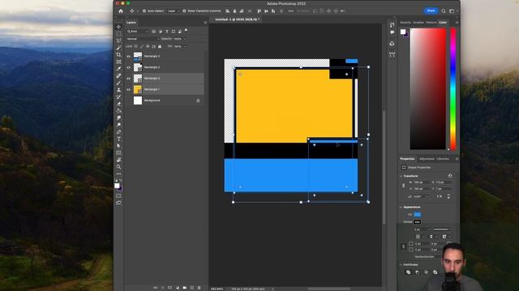The height and width of the screenshot is (291, 519).
Task: Click the rainbow hue slider strip
Action: click(x=453, y=89)
